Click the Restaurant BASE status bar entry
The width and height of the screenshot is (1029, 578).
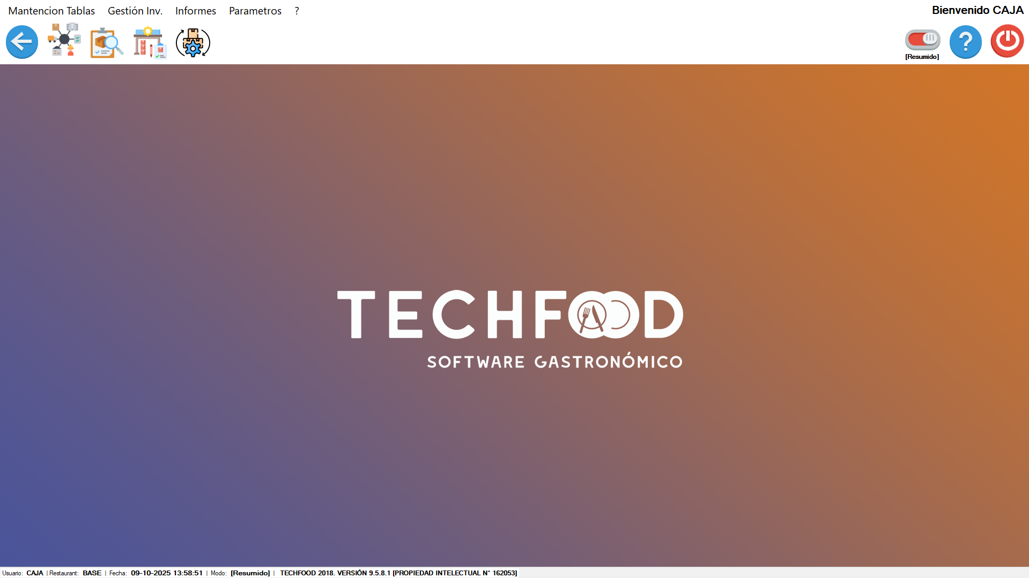point(76,573)
